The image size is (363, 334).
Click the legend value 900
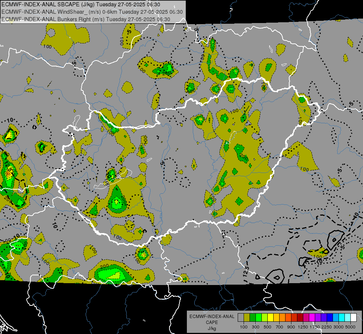(291, 327)
